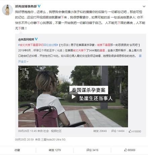Click the video thumbnail of wheelchair woman

pyautogui.click(x=73, y=96)
